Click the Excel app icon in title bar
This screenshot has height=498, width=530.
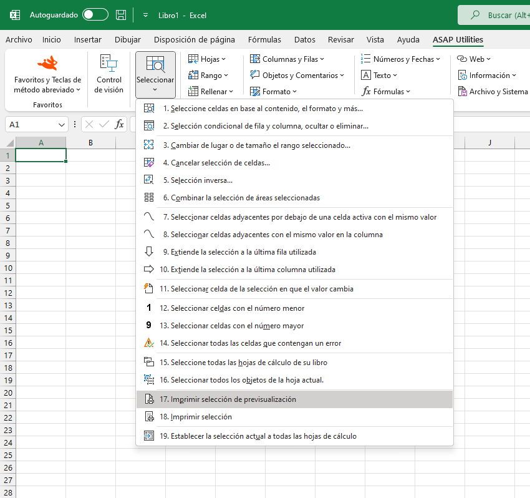(15, 15)
